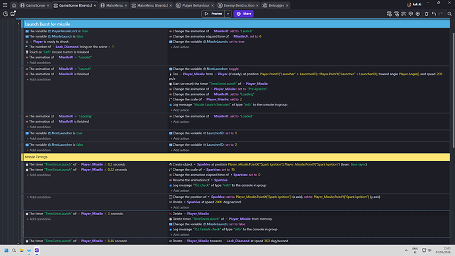Search in the events sheet
Viewport: 455px width, 256px height.
[450, 14]
